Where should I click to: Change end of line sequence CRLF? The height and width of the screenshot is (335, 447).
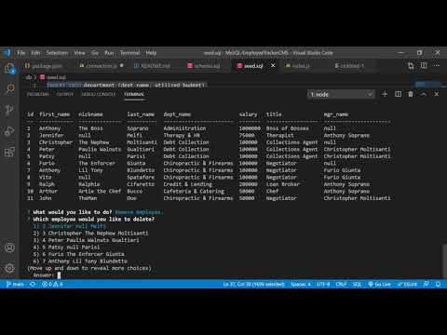341,284
